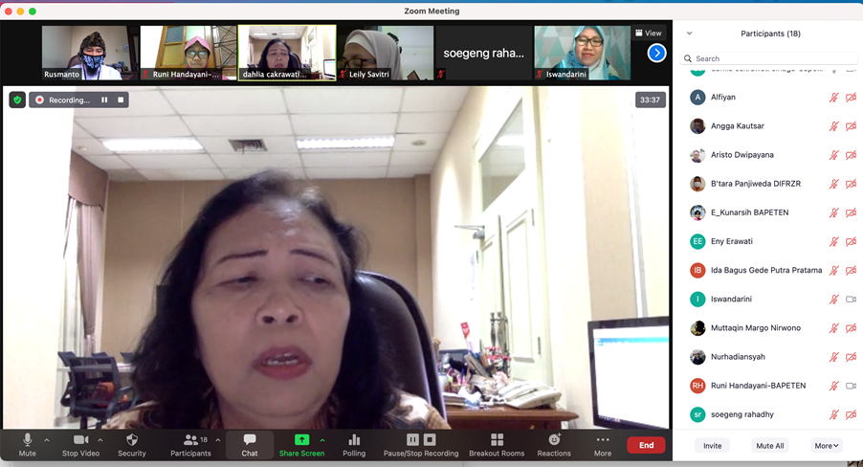Click Iswandarini's camera icon in list
Screen dimensions: 863x467
click(851, 299)
